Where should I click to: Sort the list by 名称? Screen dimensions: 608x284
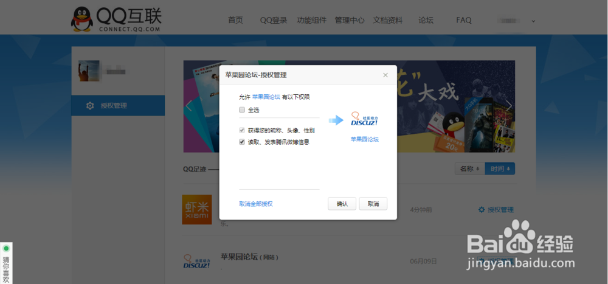point(469,169)
